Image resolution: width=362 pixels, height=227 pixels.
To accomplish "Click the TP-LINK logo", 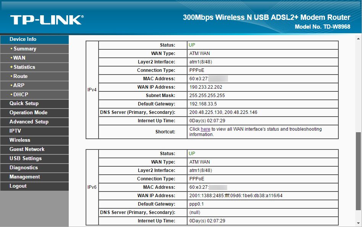I will pos(47,20).
